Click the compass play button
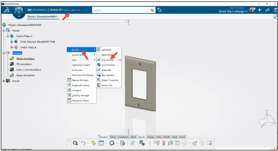Image resolution: width=278 pixels, height=151 pixels. click(19, 13)
